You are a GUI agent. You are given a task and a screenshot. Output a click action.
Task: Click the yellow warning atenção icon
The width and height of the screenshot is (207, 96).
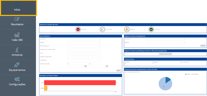coord(127,29)
